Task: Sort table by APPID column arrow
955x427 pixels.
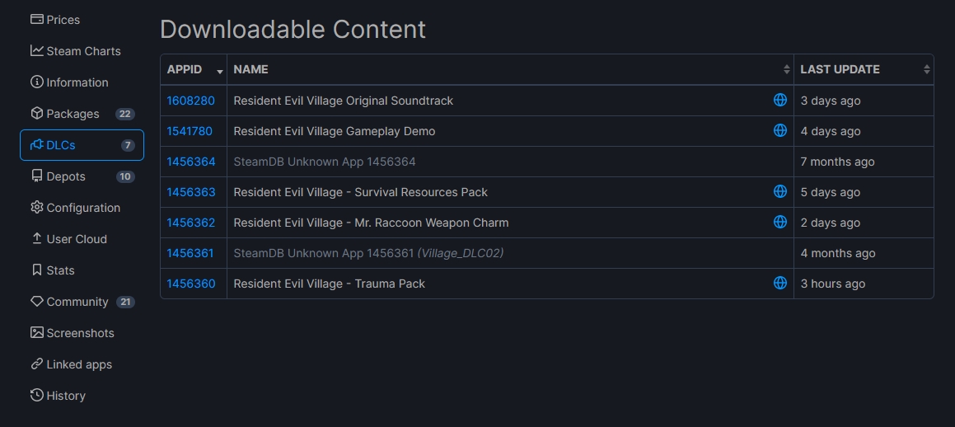Action: [x=220, y=72]
